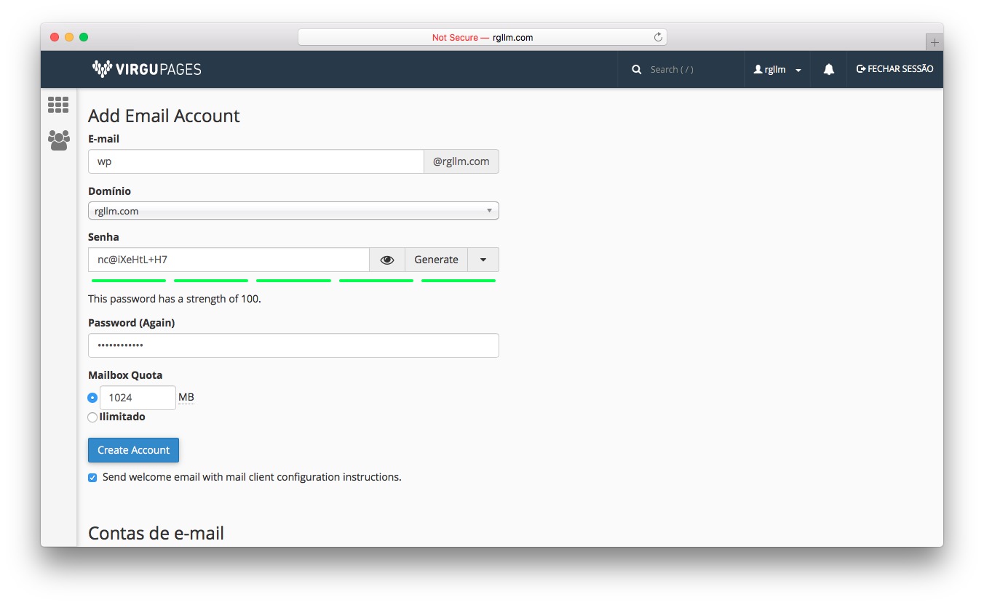Click the search magnifier icon
Screen dimensions: 984x605
click(637, 70)
